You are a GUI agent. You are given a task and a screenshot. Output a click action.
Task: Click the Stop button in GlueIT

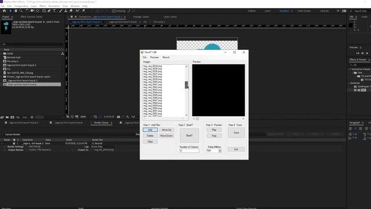pyautogui.click(x=214, y=136)
